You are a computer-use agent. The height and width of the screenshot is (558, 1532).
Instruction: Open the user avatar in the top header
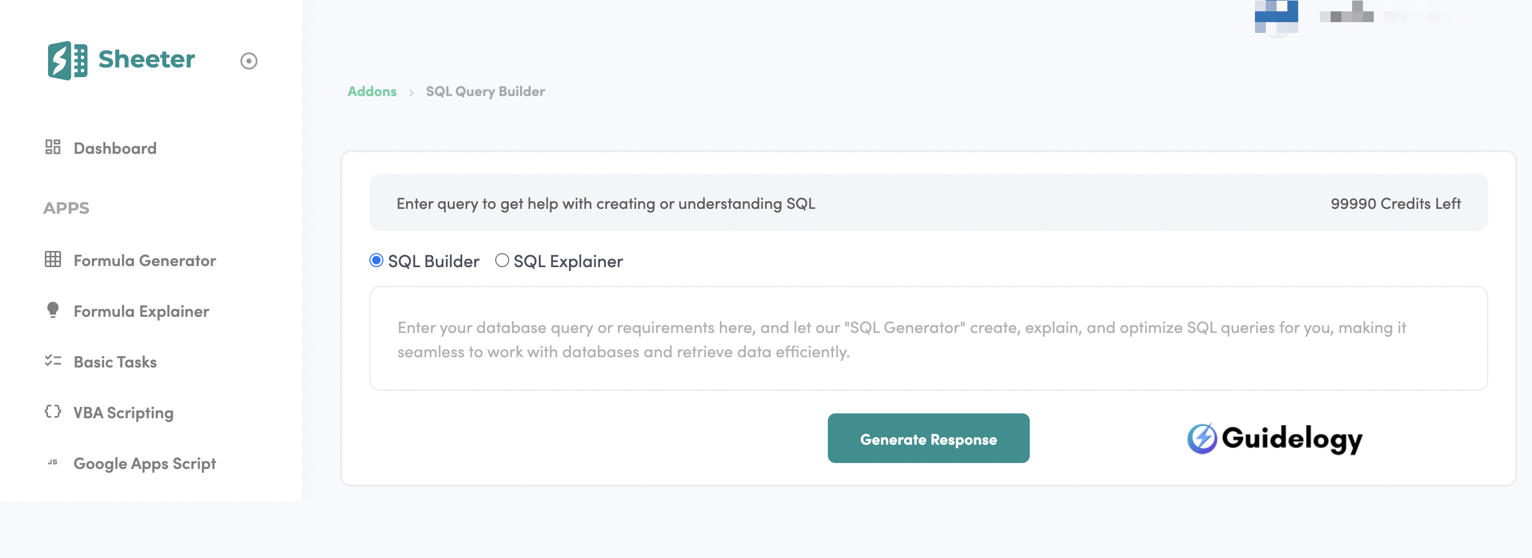point(1275,17)
